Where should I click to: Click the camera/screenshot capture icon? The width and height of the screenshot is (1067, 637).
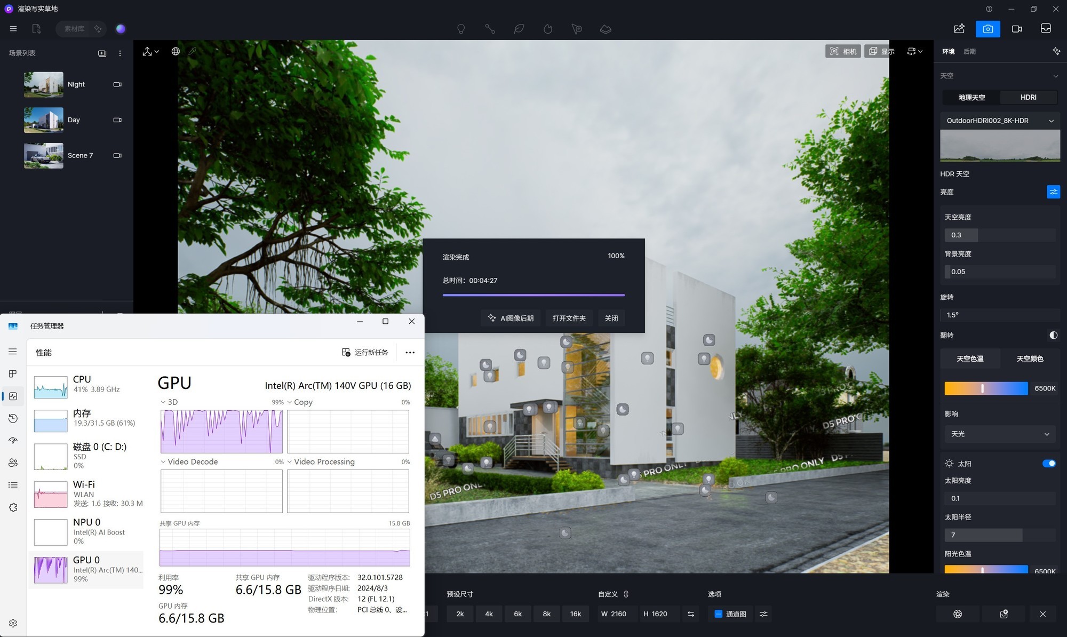988,28
